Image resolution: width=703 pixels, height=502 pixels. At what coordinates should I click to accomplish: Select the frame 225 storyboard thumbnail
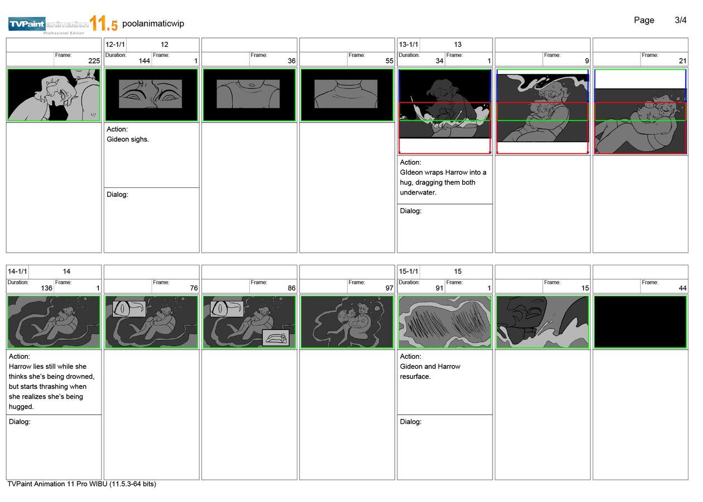point(54,94)
